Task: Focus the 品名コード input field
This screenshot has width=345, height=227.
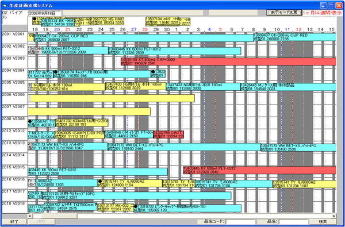Action: click(x=240, y=221)
